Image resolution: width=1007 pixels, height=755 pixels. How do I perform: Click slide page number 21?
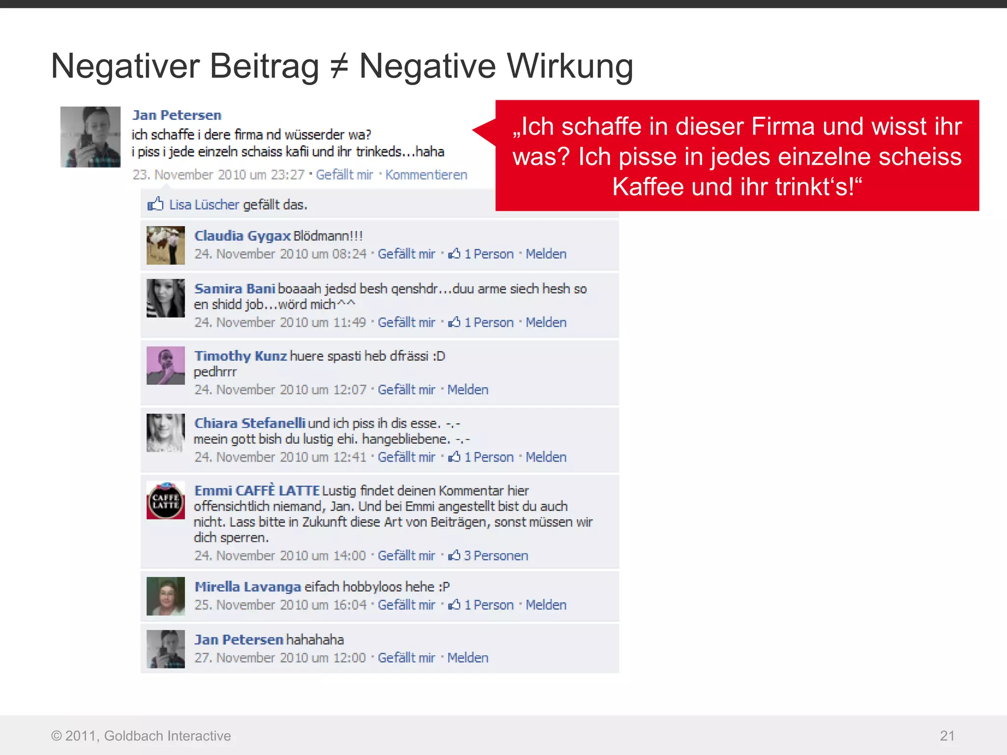[947, 736]
